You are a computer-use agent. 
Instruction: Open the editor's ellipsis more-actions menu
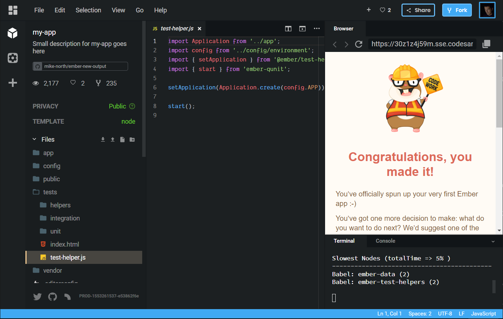point(317,28)
